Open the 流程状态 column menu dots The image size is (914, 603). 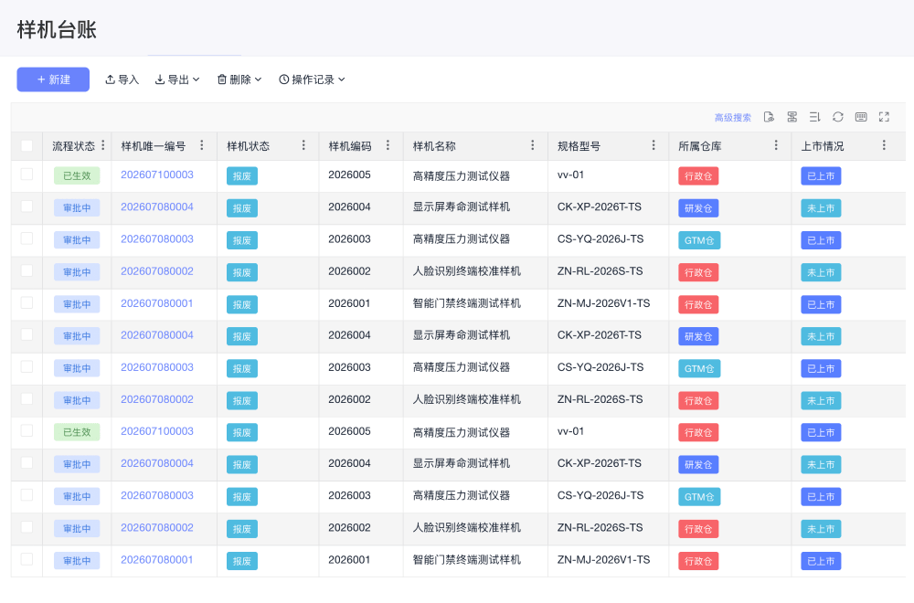click(x=103, y=145)
